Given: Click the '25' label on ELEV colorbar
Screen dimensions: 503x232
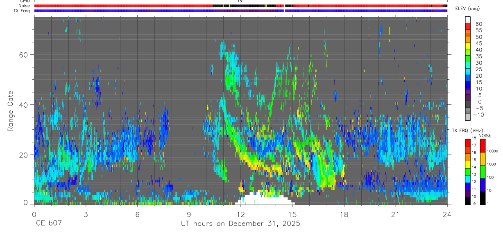Looking at the screenshot, I should point(478,69).
